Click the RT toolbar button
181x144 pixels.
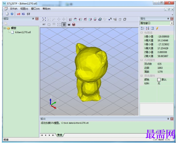(x=44, y=25)
